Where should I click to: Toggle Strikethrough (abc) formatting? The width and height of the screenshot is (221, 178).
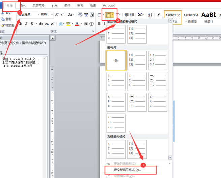(x=41, y=24)
